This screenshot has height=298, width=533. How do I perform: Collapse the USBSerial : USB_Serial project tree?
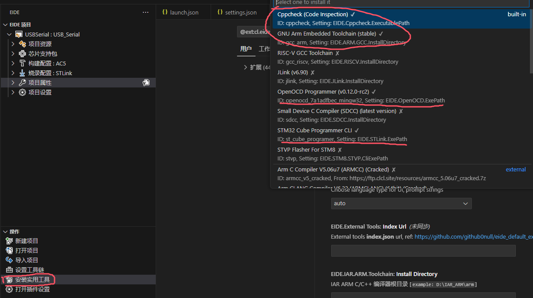tap(10, 34)
